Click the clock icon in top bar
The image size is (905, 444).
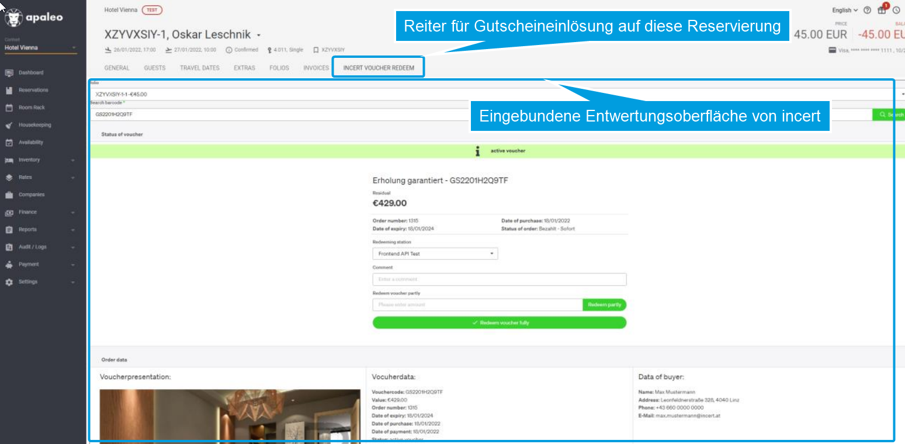tap(896, 11)
